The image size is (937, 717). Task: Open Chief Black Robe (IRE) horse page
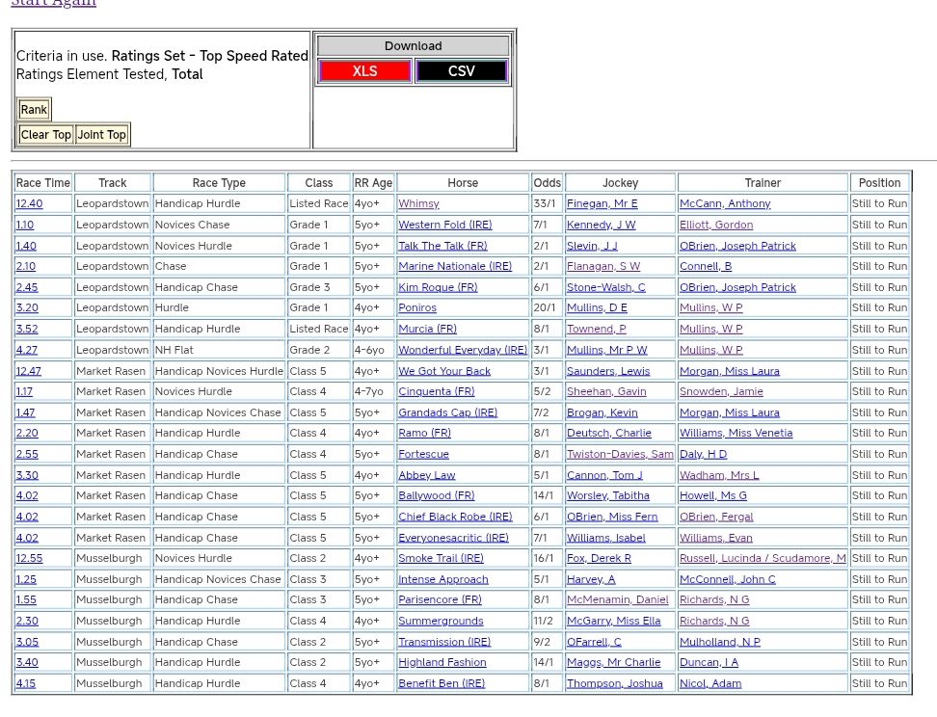click(x=455, y=517)
